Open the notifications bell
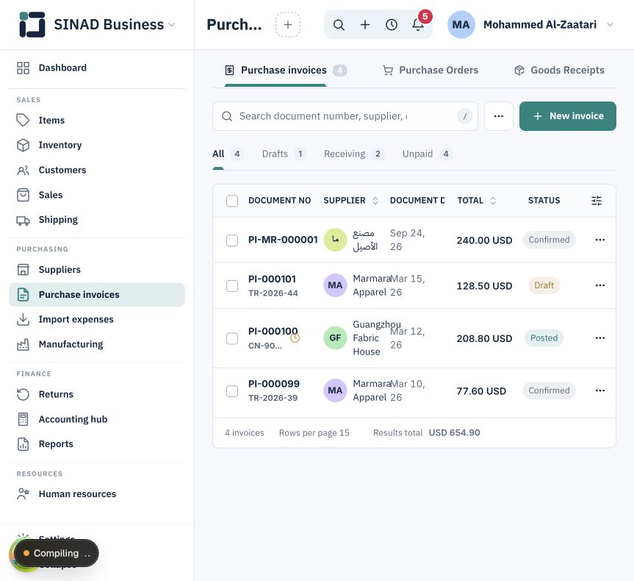The height and width of the screenshot is (581, 634). 418,25
